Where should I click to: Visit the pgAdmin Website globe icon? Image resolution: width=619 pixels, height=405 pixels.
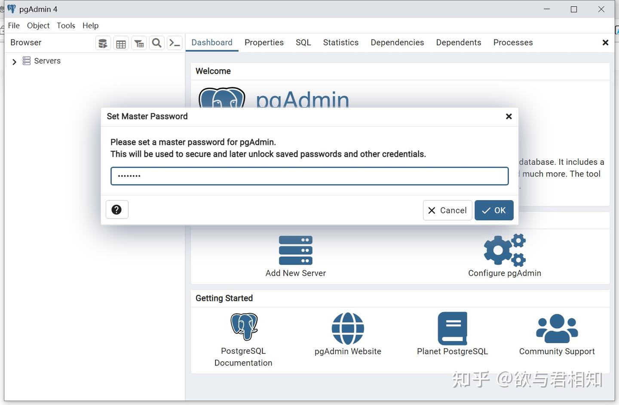pyautogui.click(x=348, y=329)
